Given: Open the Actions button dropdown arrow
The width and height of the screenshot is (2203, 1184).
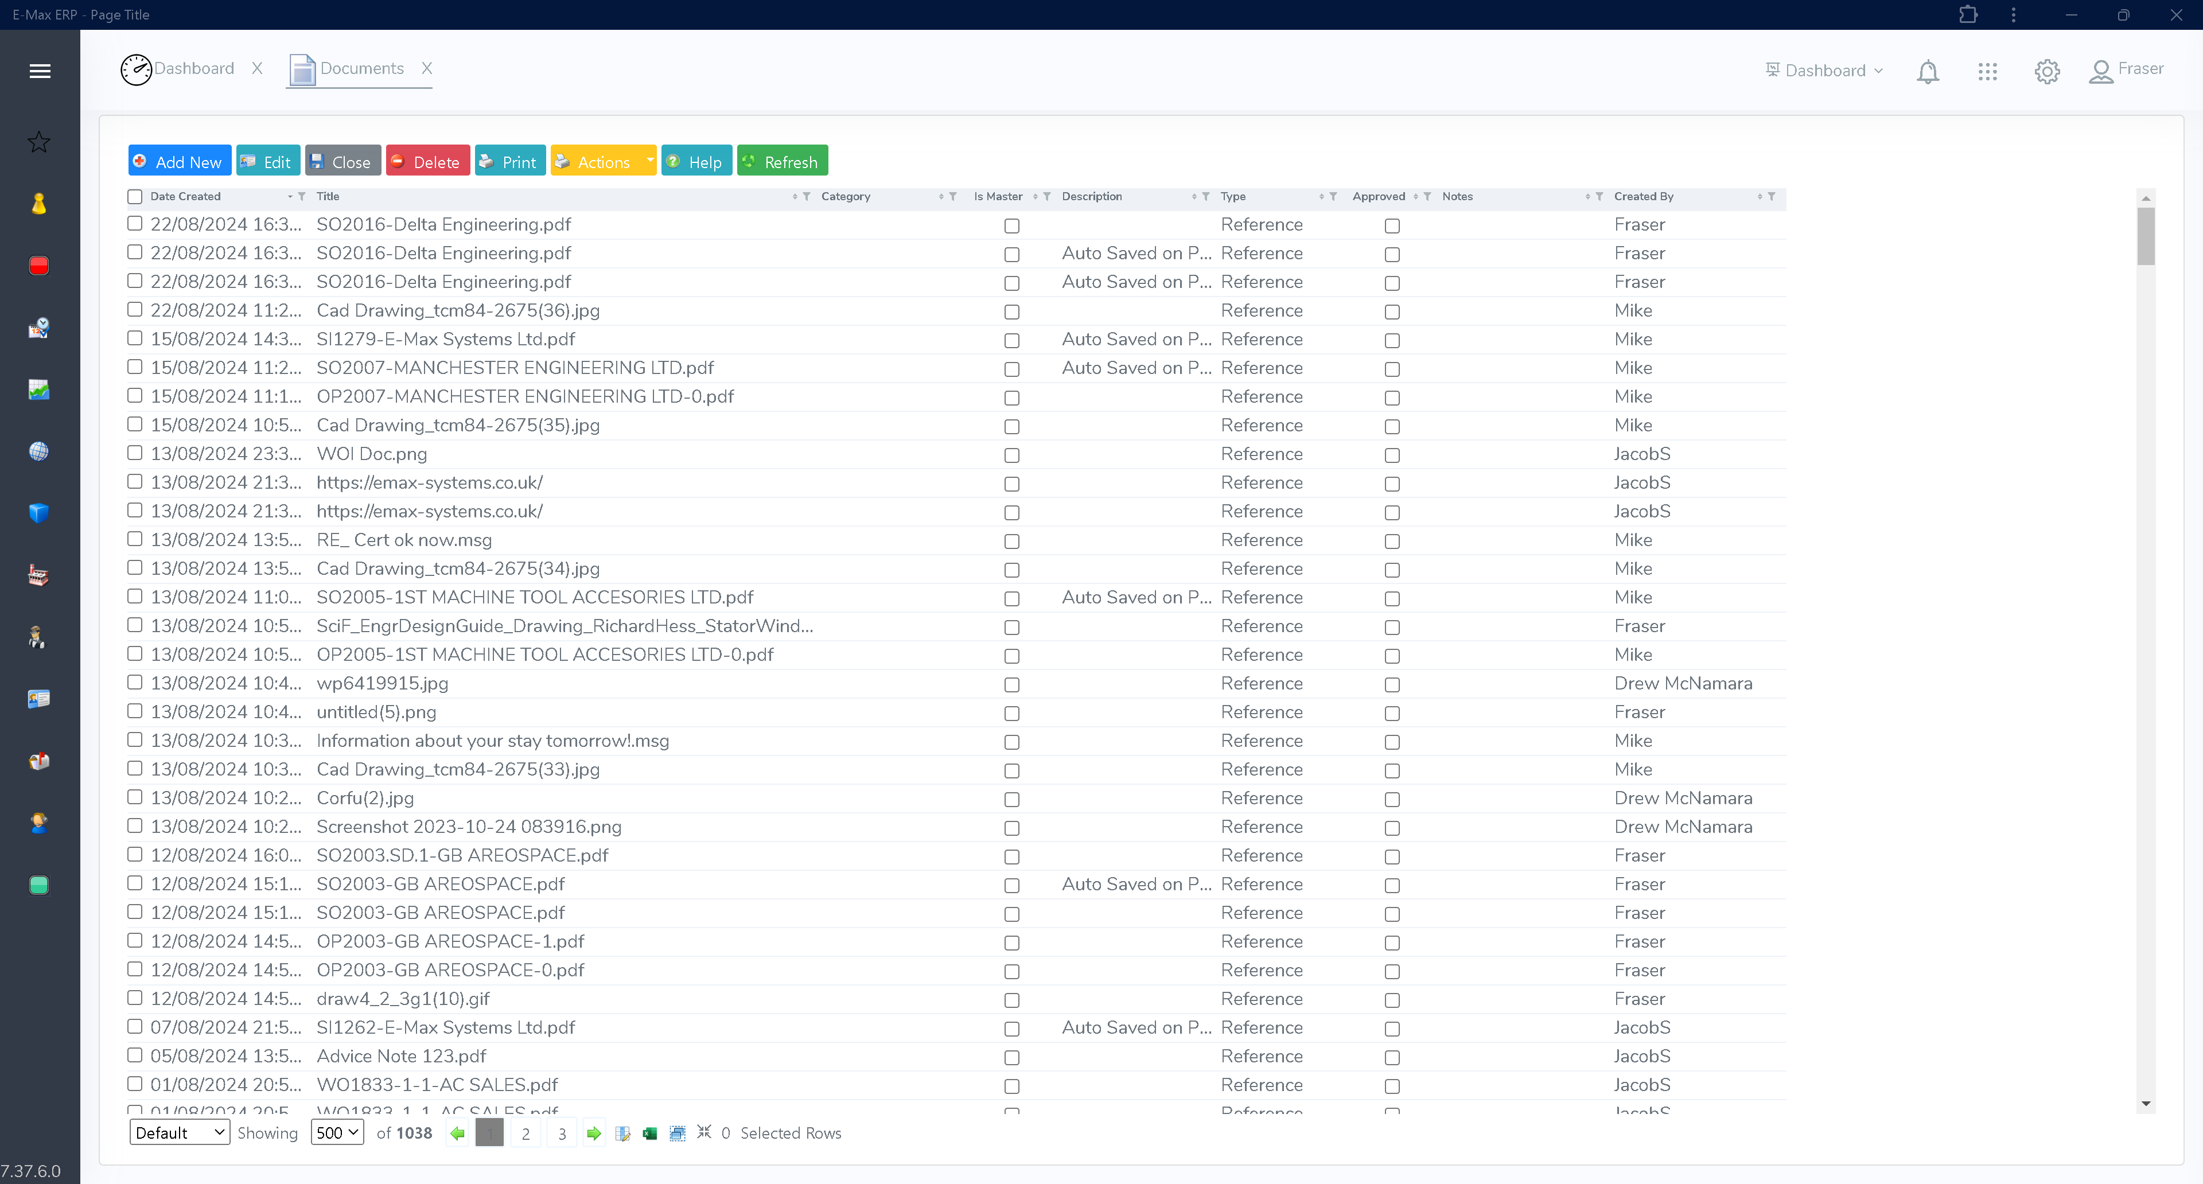Looking at the screenshot, I should pos(649,161).
